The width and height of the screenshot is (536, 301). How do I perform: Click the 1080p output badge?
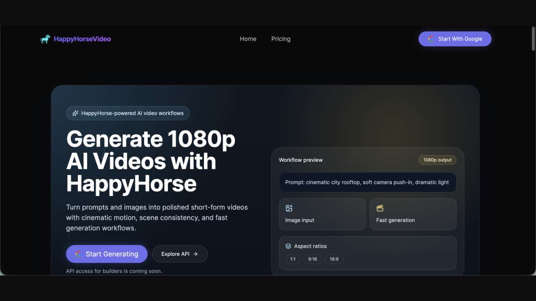[437, 160]
